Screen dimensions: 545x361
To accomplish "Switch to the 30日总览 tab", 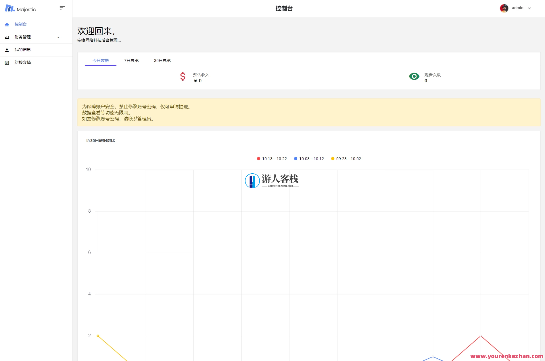I will click(162, 61).
